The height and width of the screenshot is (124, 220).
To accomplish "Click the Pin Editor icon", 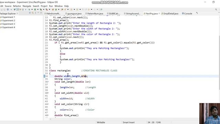I will coord(101,10).
